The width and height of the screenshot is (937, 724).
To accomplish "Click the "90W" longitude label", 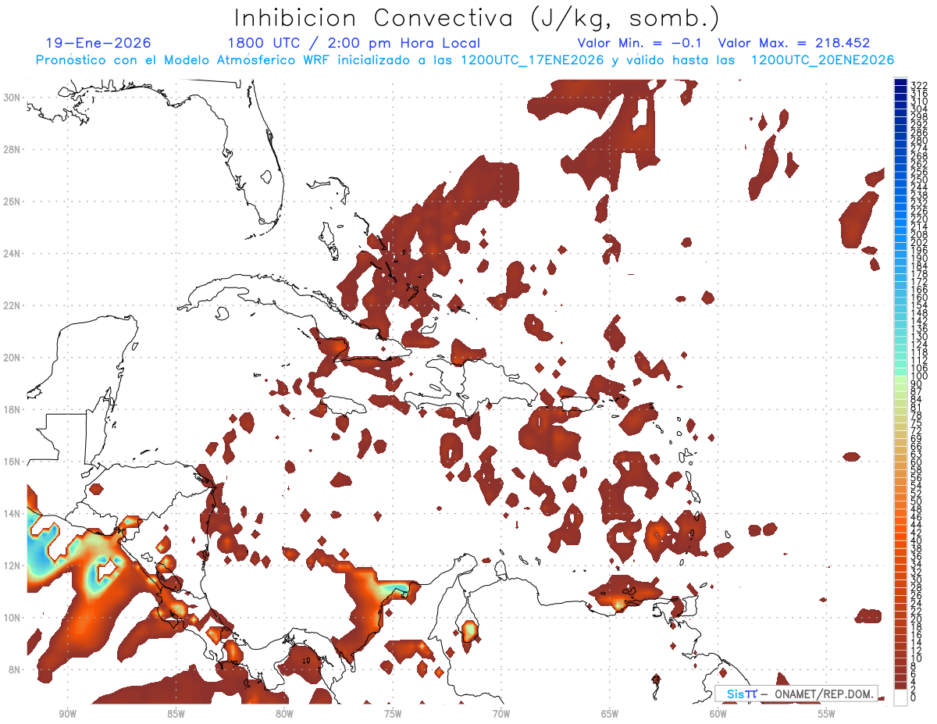I will (68, 713).
